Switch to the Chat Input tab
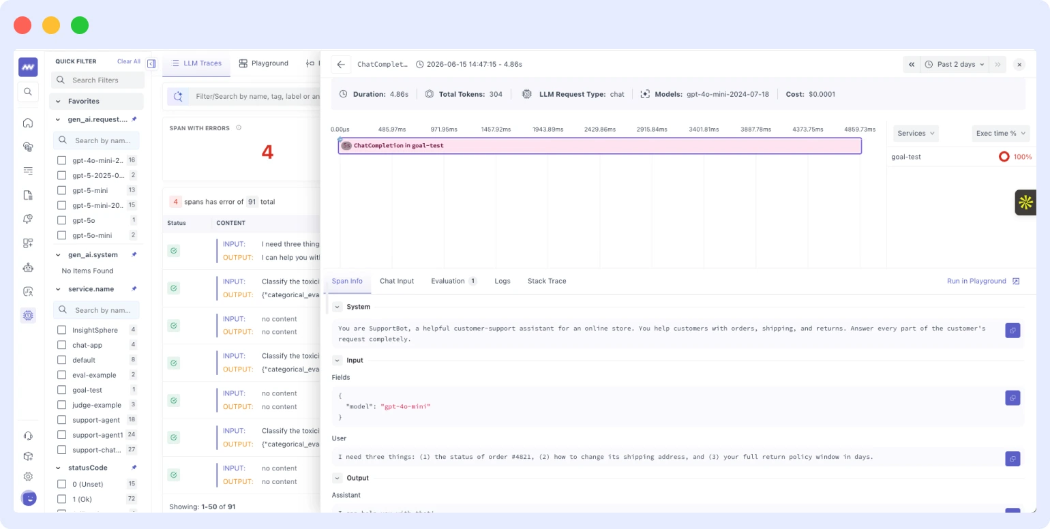Viewport: 1050px width, 529px height. tap(397, 281)
